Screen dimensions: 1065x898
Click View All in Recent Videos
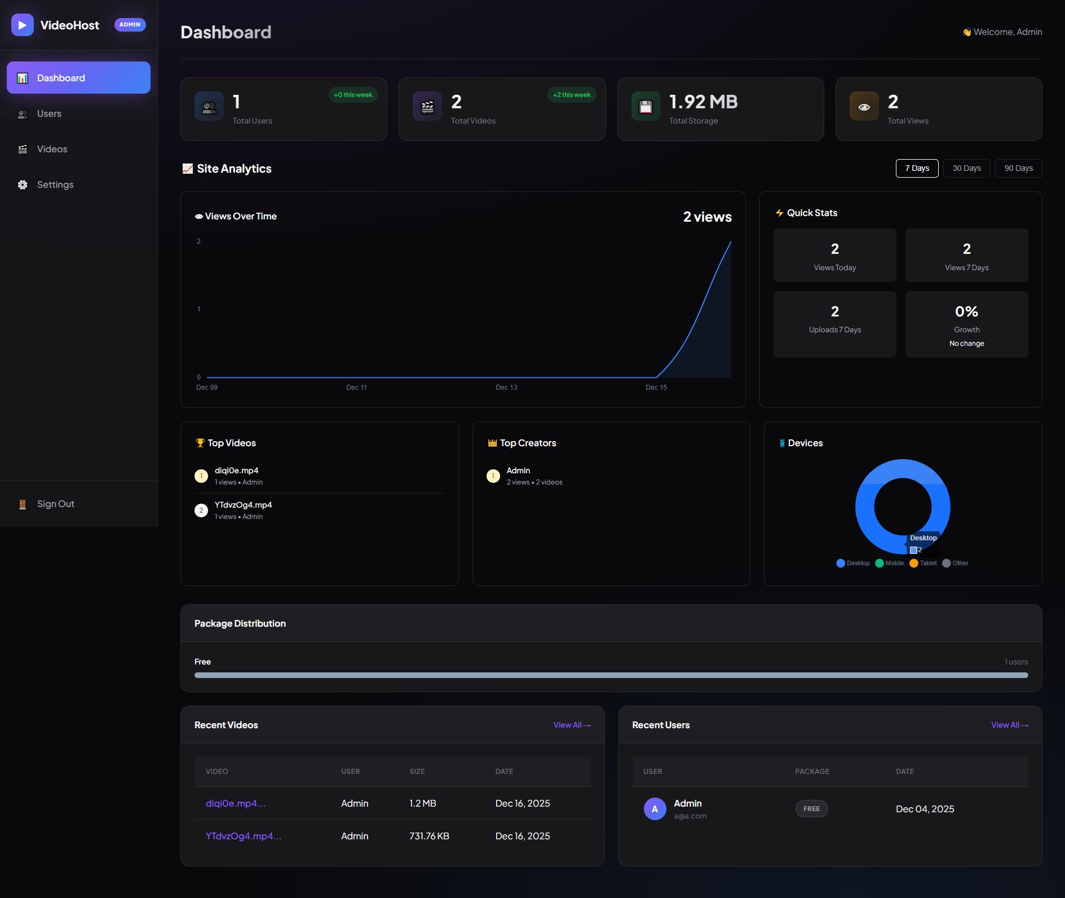572,725
